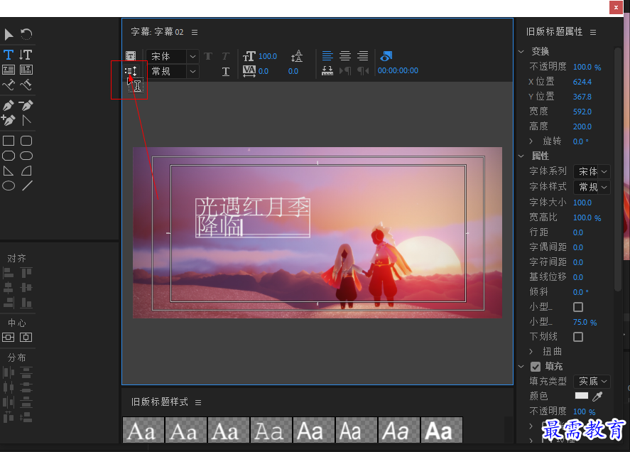Screen dimensions: 630x452
Task: Select the Ellipse tool
Action: pyautogui.click(x=9, y=185)
